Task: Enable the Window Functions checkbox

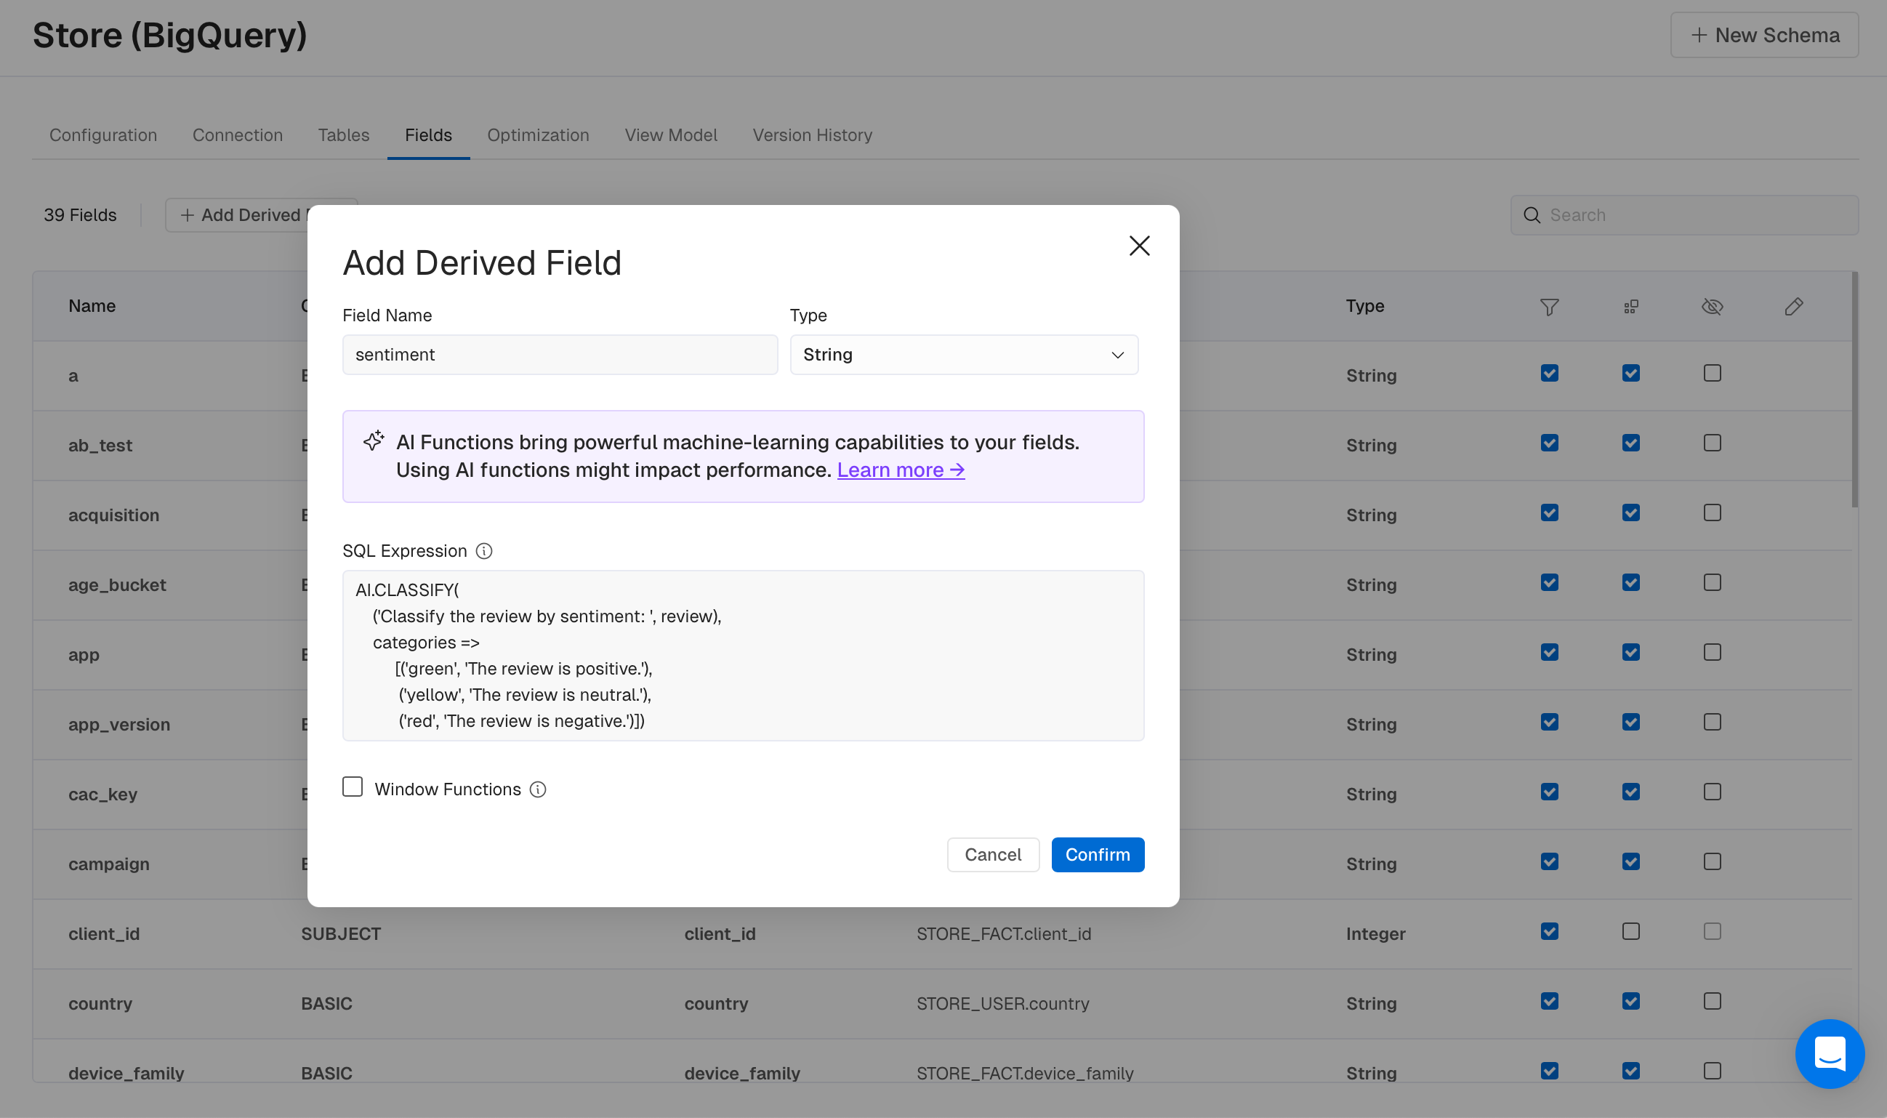Action: pyautogui.click(x=353, y=787)
